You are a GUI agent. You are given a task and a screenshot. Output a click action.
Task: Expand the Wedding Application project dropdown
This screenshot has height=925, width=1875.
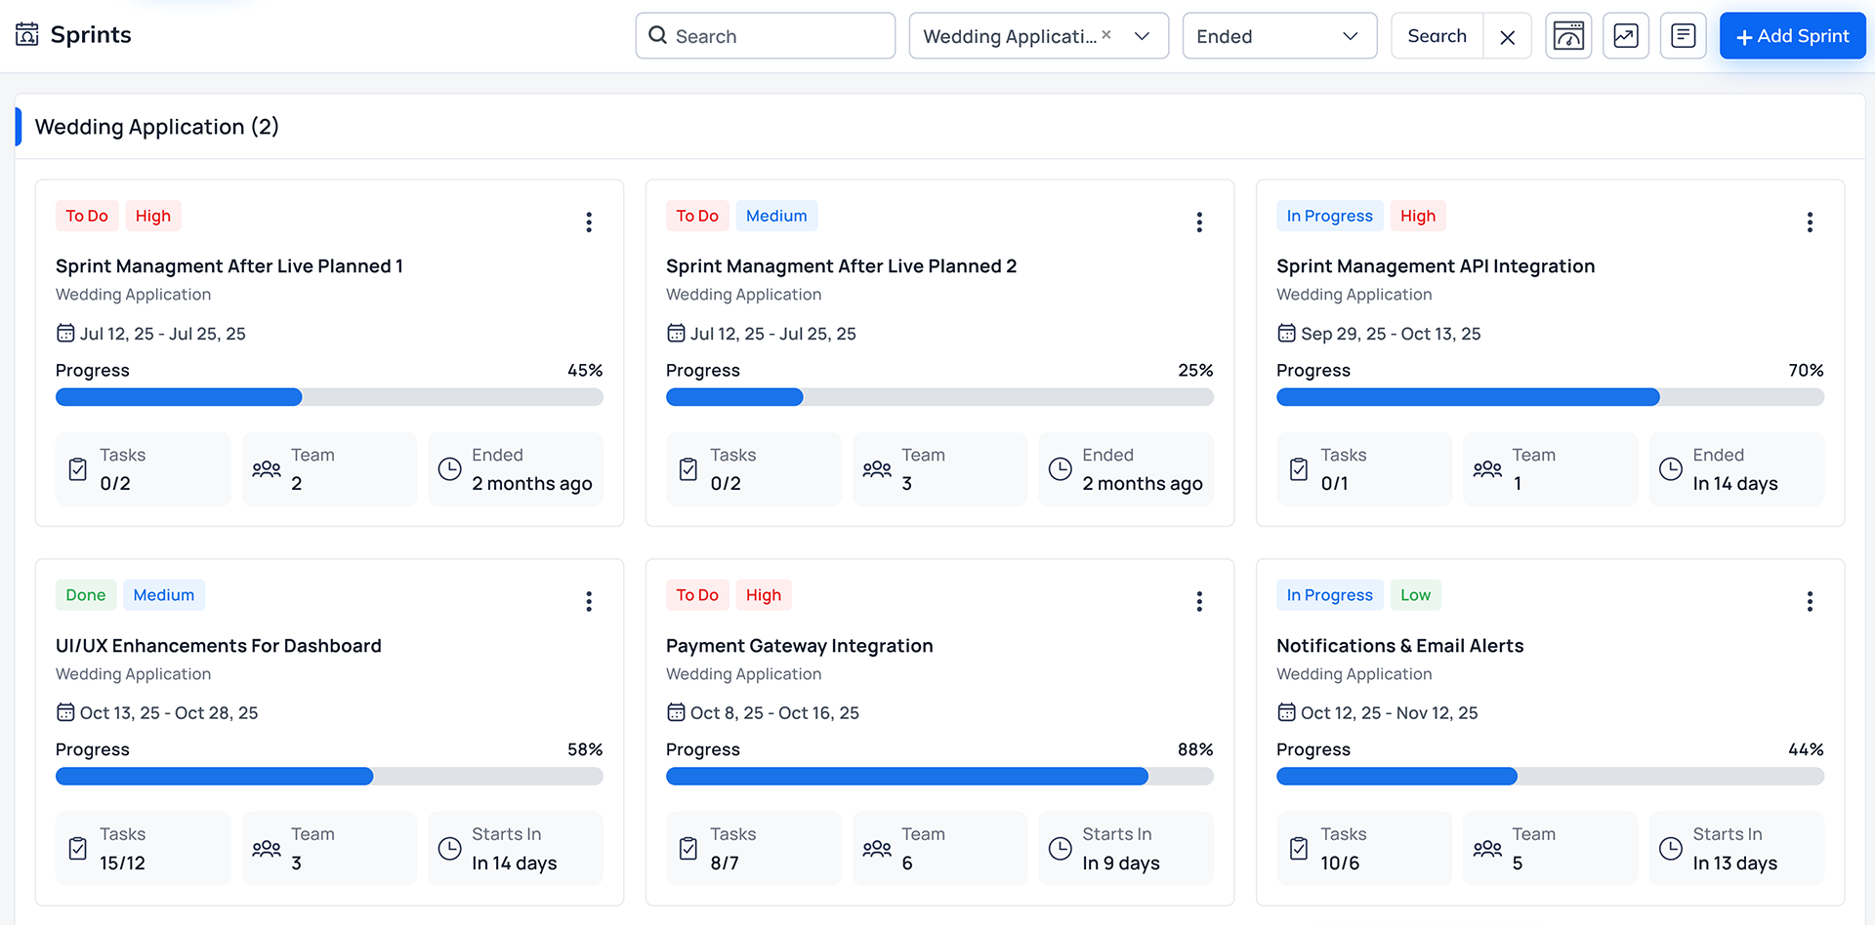pos(1142,36)
